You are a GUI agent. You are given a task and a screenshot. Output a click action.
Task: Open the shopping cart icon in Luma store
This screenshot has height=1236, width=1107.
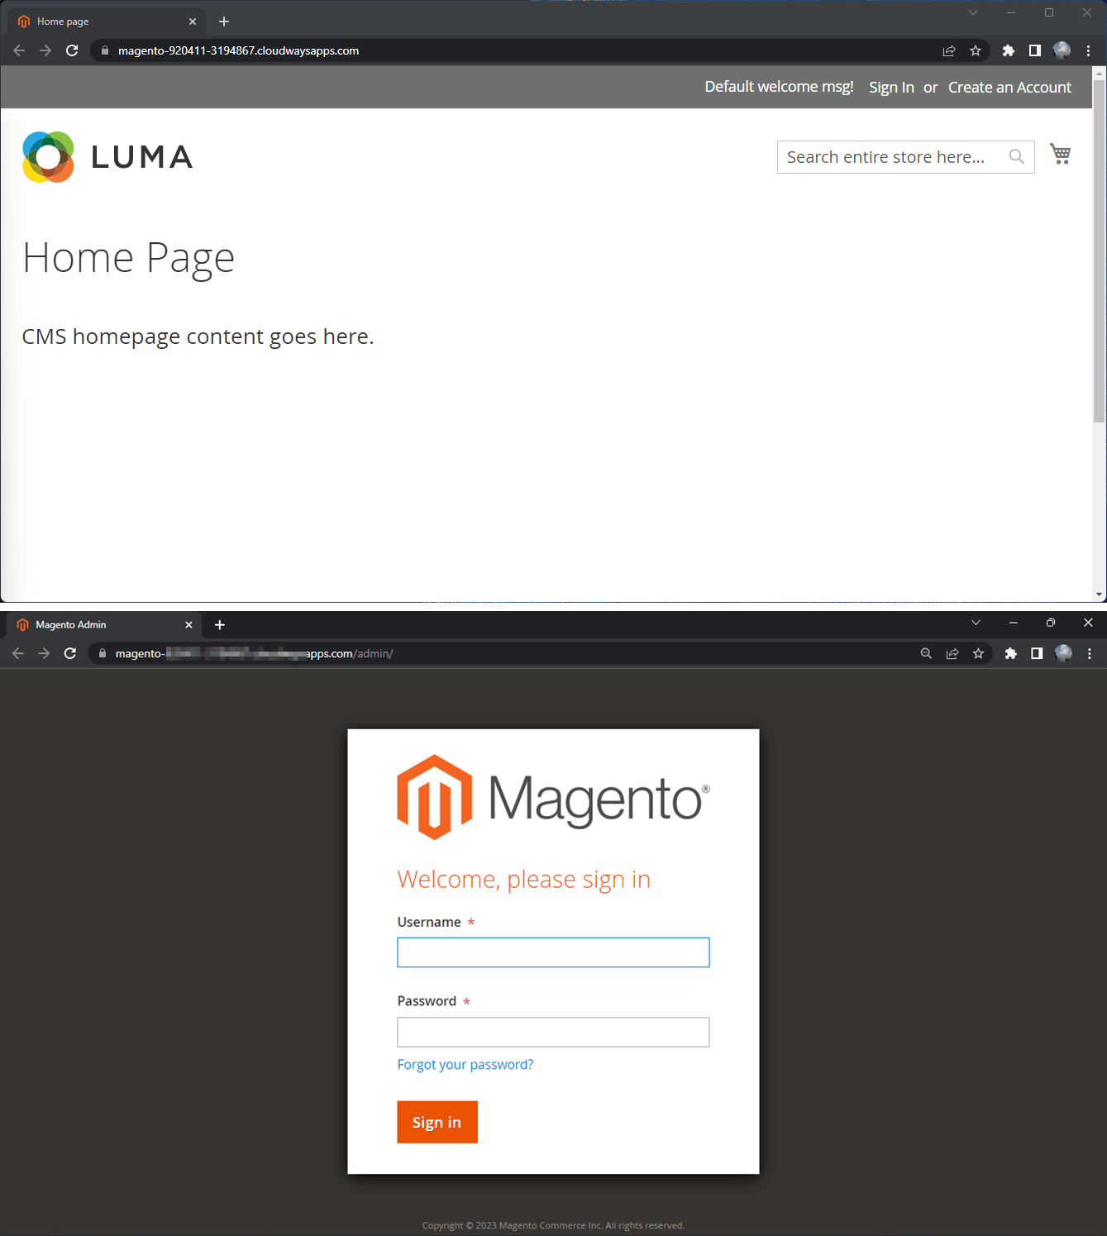(1061, 154)
